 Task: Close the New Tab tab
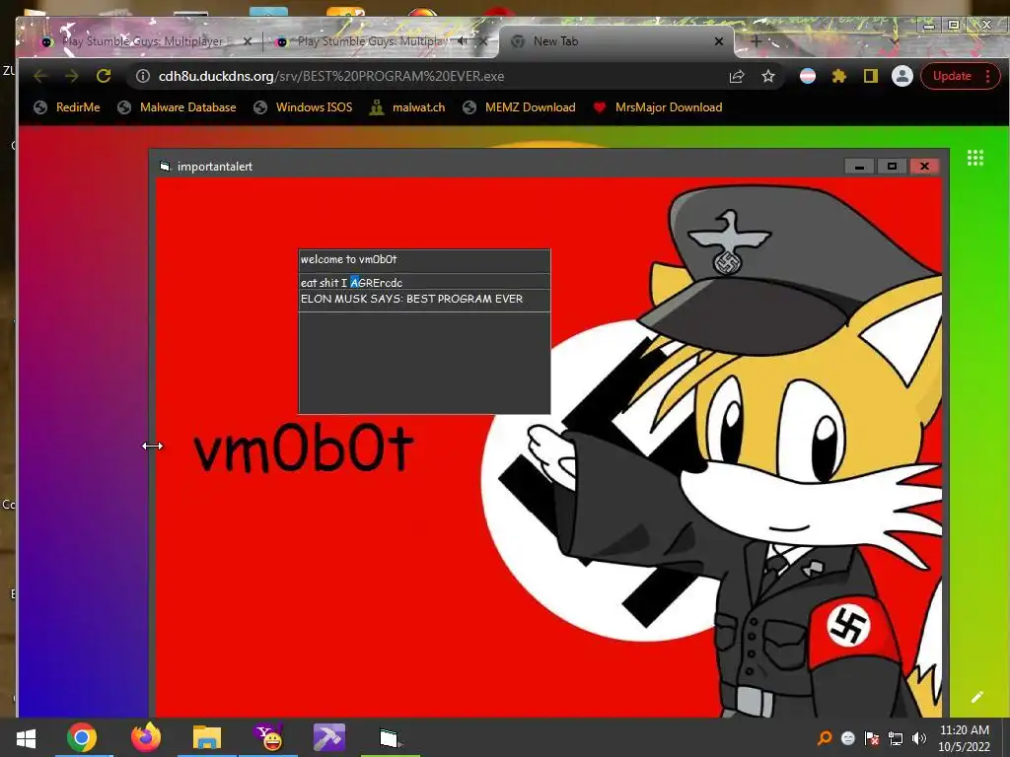click(719, 41)
